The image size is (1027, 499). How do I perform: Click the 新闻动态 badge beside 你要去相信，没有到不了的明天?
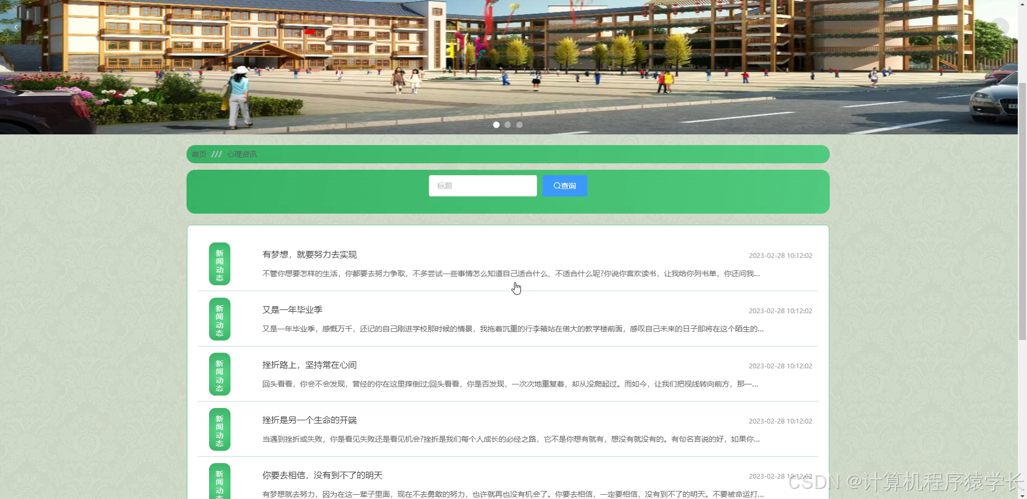point(219,481)
